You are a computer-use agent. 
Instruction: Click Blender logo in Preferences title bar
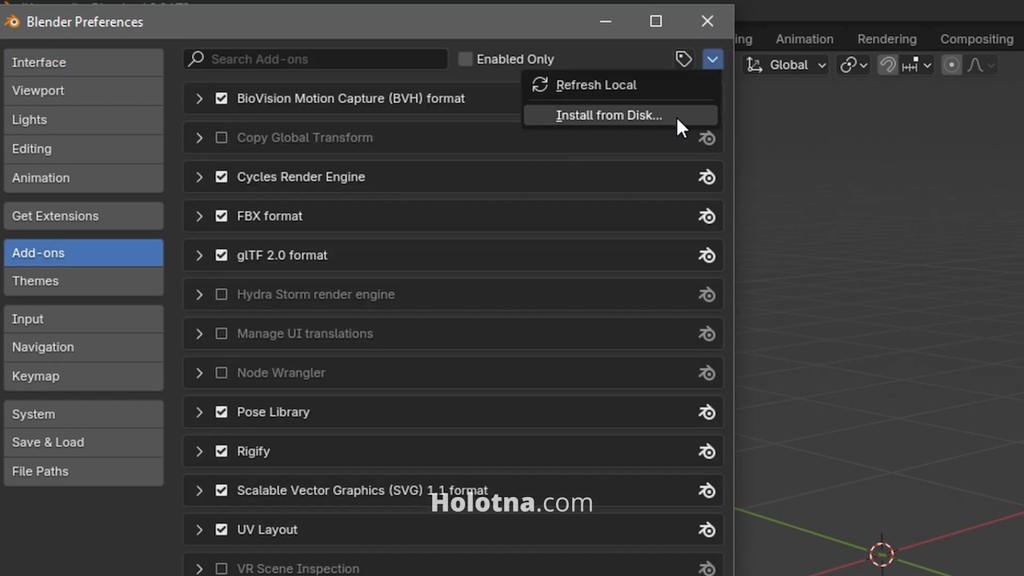[12, 22]
